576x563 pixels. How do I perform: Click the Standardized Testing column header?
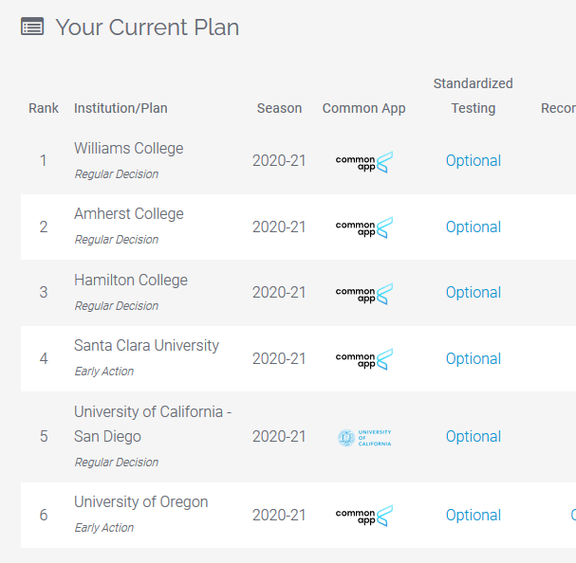click(x=474, y=96)
